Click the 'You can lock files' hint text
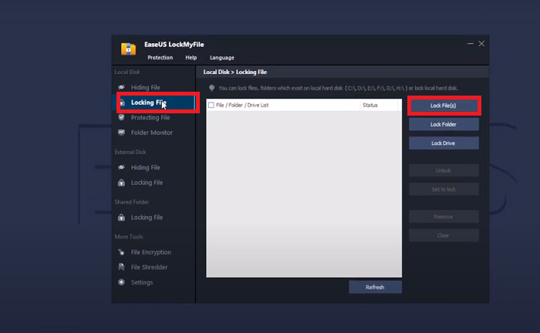The height and width of the screenshot is (333, 540). click(338, 88)
